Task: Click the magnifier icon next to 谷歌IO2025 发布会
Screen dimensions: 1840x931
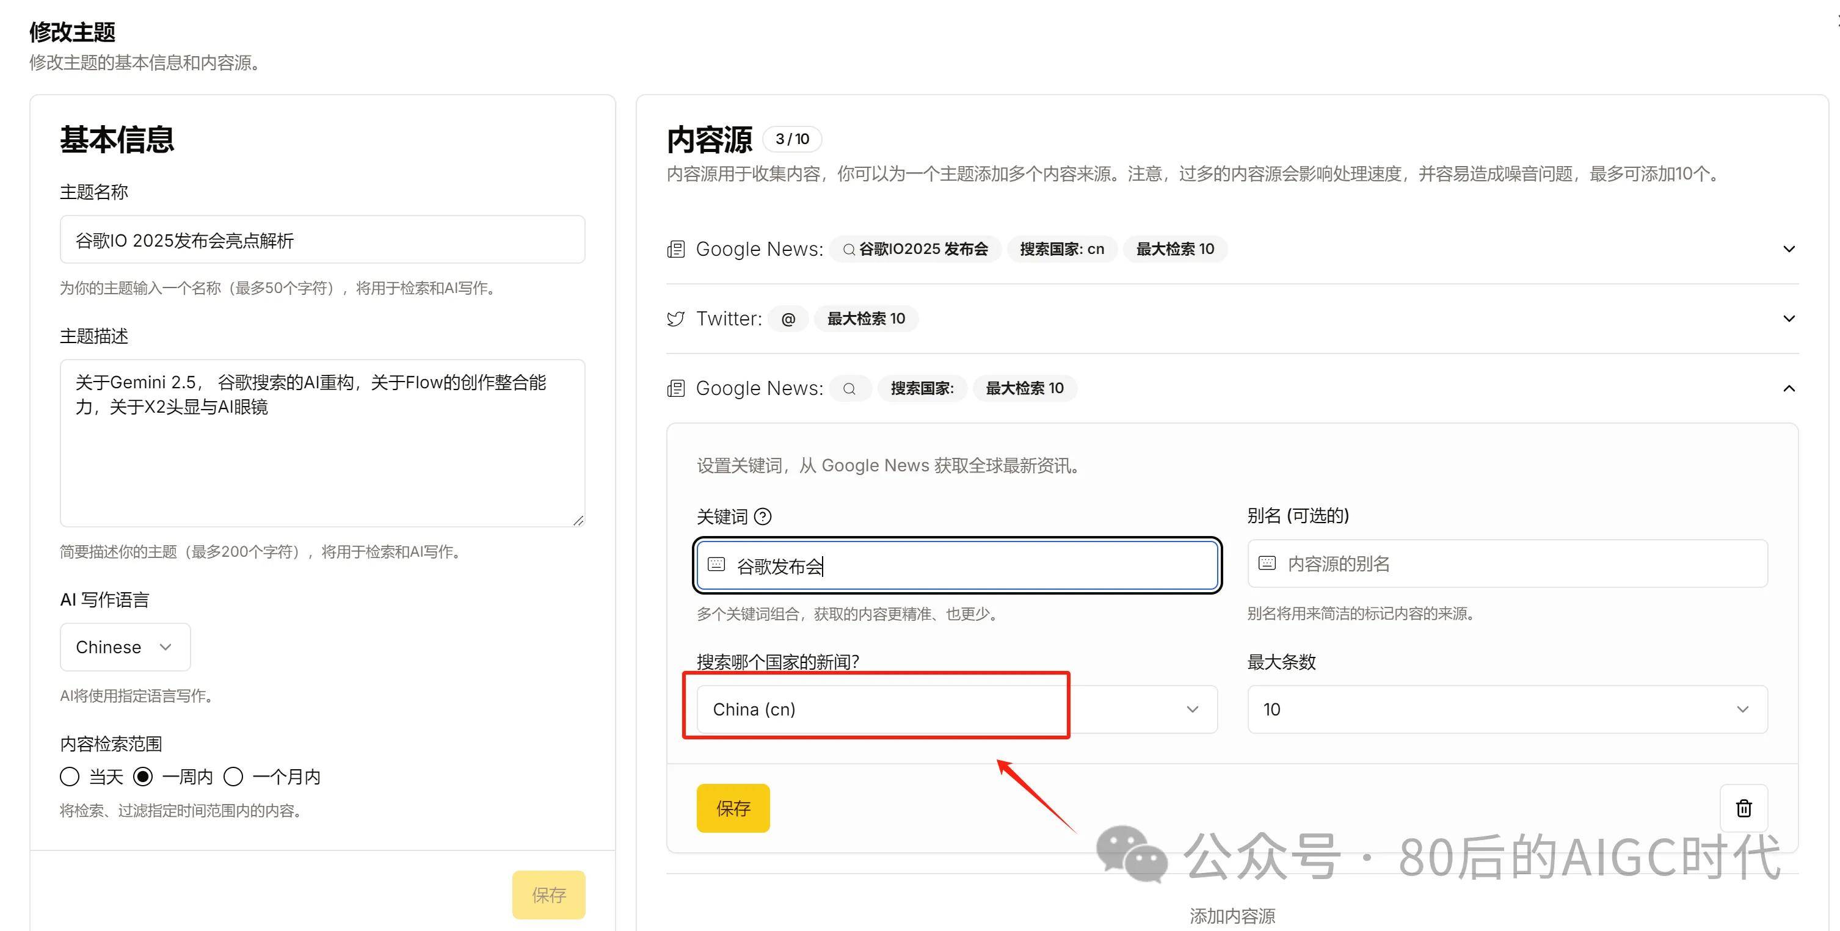Action: tap(849, 249)
